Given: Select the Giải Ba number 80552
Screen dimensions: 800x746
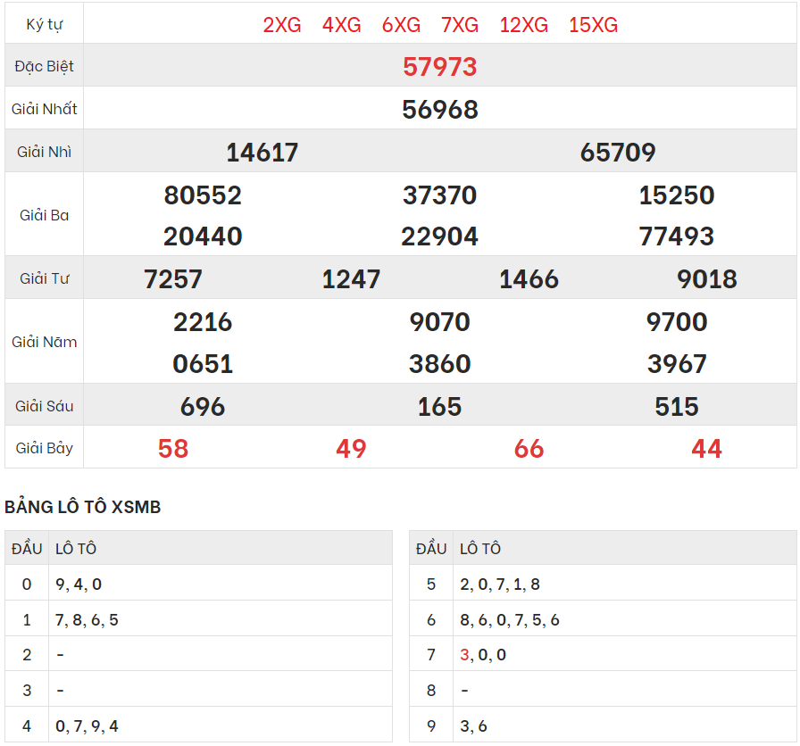Looking at the screenshot, I should [x=203, y=195].
